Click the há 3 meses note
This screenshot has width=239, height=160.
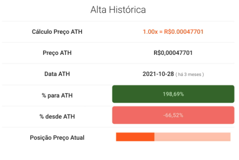coord(190,75)
